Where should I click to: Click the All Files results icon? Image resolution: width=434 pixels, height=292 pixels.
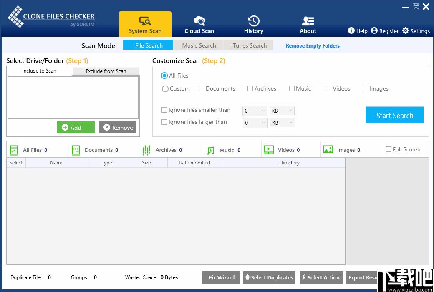(14, 150)
